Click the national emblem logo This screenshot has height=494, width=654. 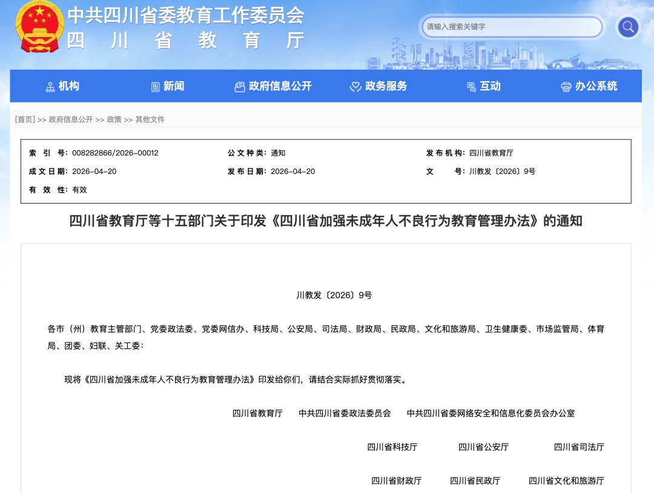pos(39,27)
